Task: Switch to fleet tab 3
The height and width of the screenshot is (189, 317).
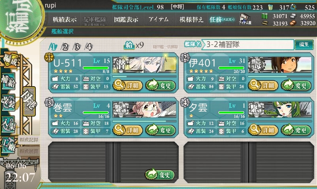Action: (x=77, y=47)
